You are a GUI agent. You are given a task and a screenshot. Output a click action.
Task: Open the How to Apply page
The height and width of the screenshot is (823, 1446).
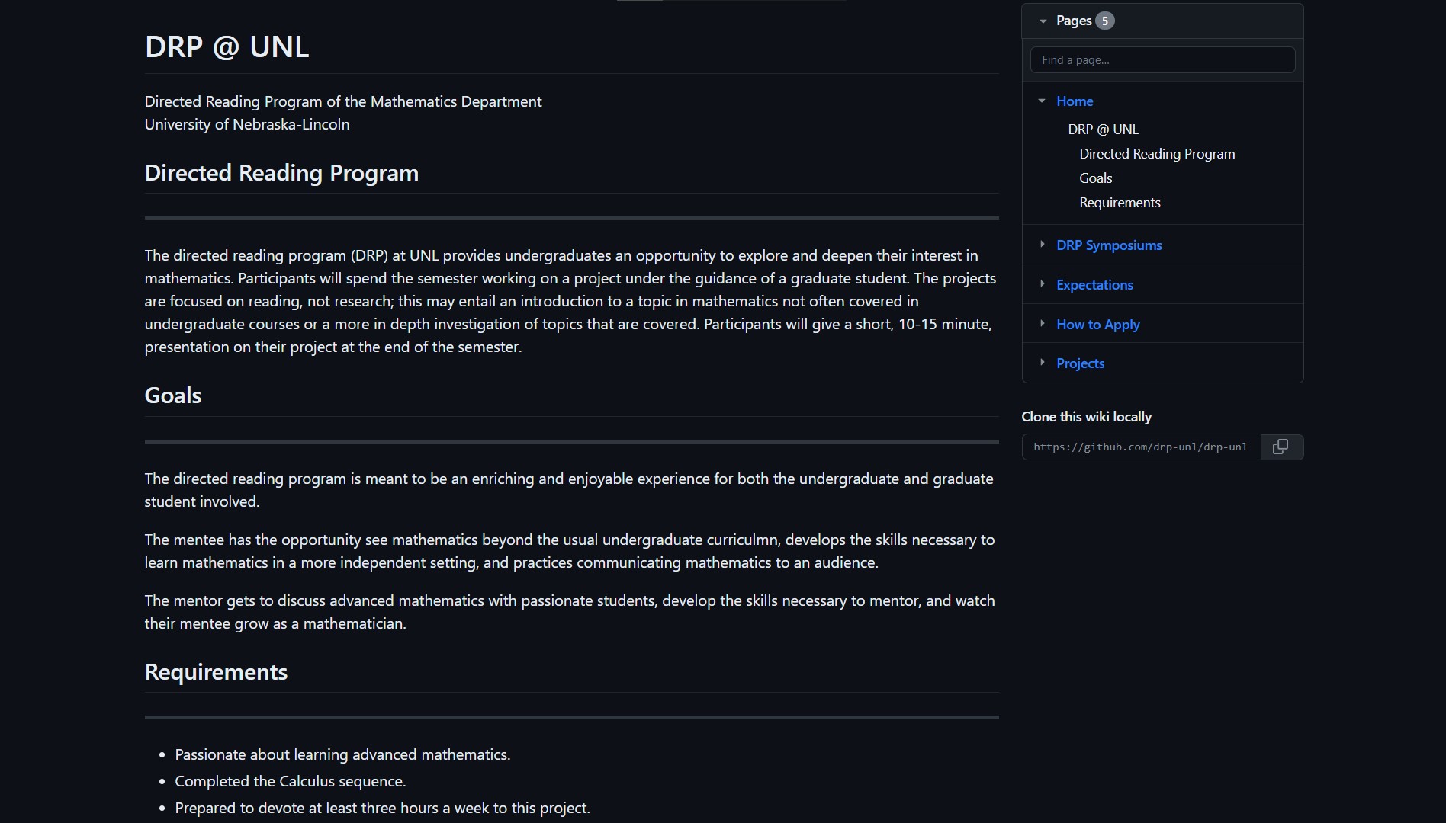point(1097,325)
